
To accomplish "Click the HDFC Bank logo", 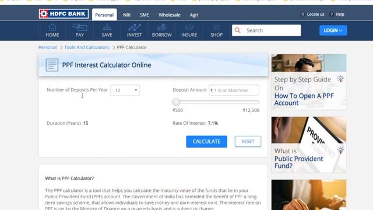I will pyautogui.click(x=64, y=14).
